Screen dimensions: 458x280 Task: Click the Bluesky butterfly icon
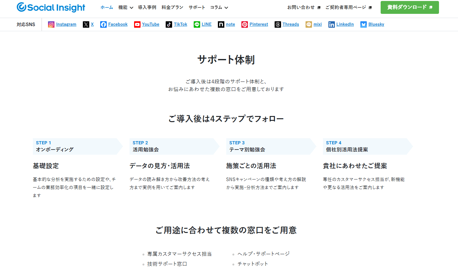click(x=364, y=24)
